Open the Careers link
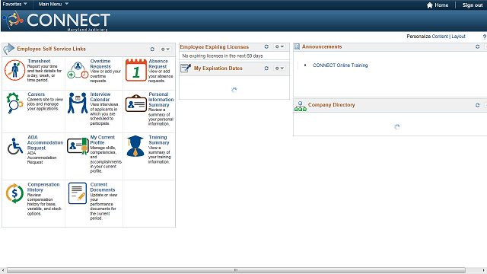Image resolution: width=487 pixels, height=274 pixels. pyautogui.click(x=36, y=94)
